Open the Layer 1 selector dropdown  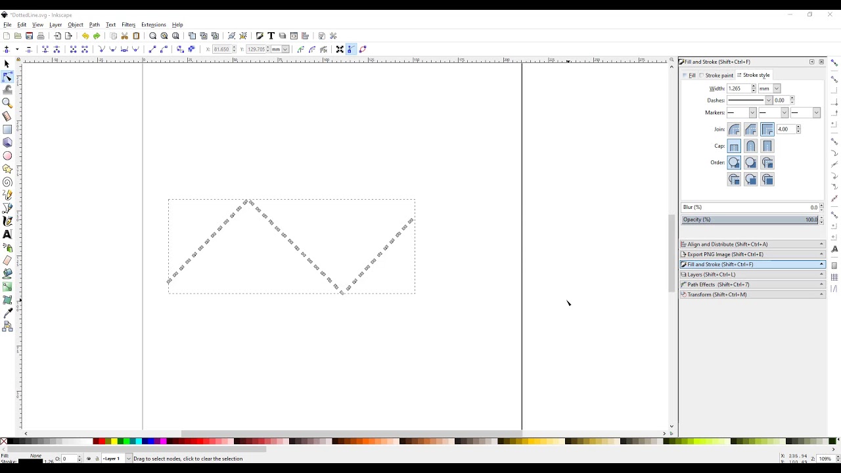pos(128,459)
